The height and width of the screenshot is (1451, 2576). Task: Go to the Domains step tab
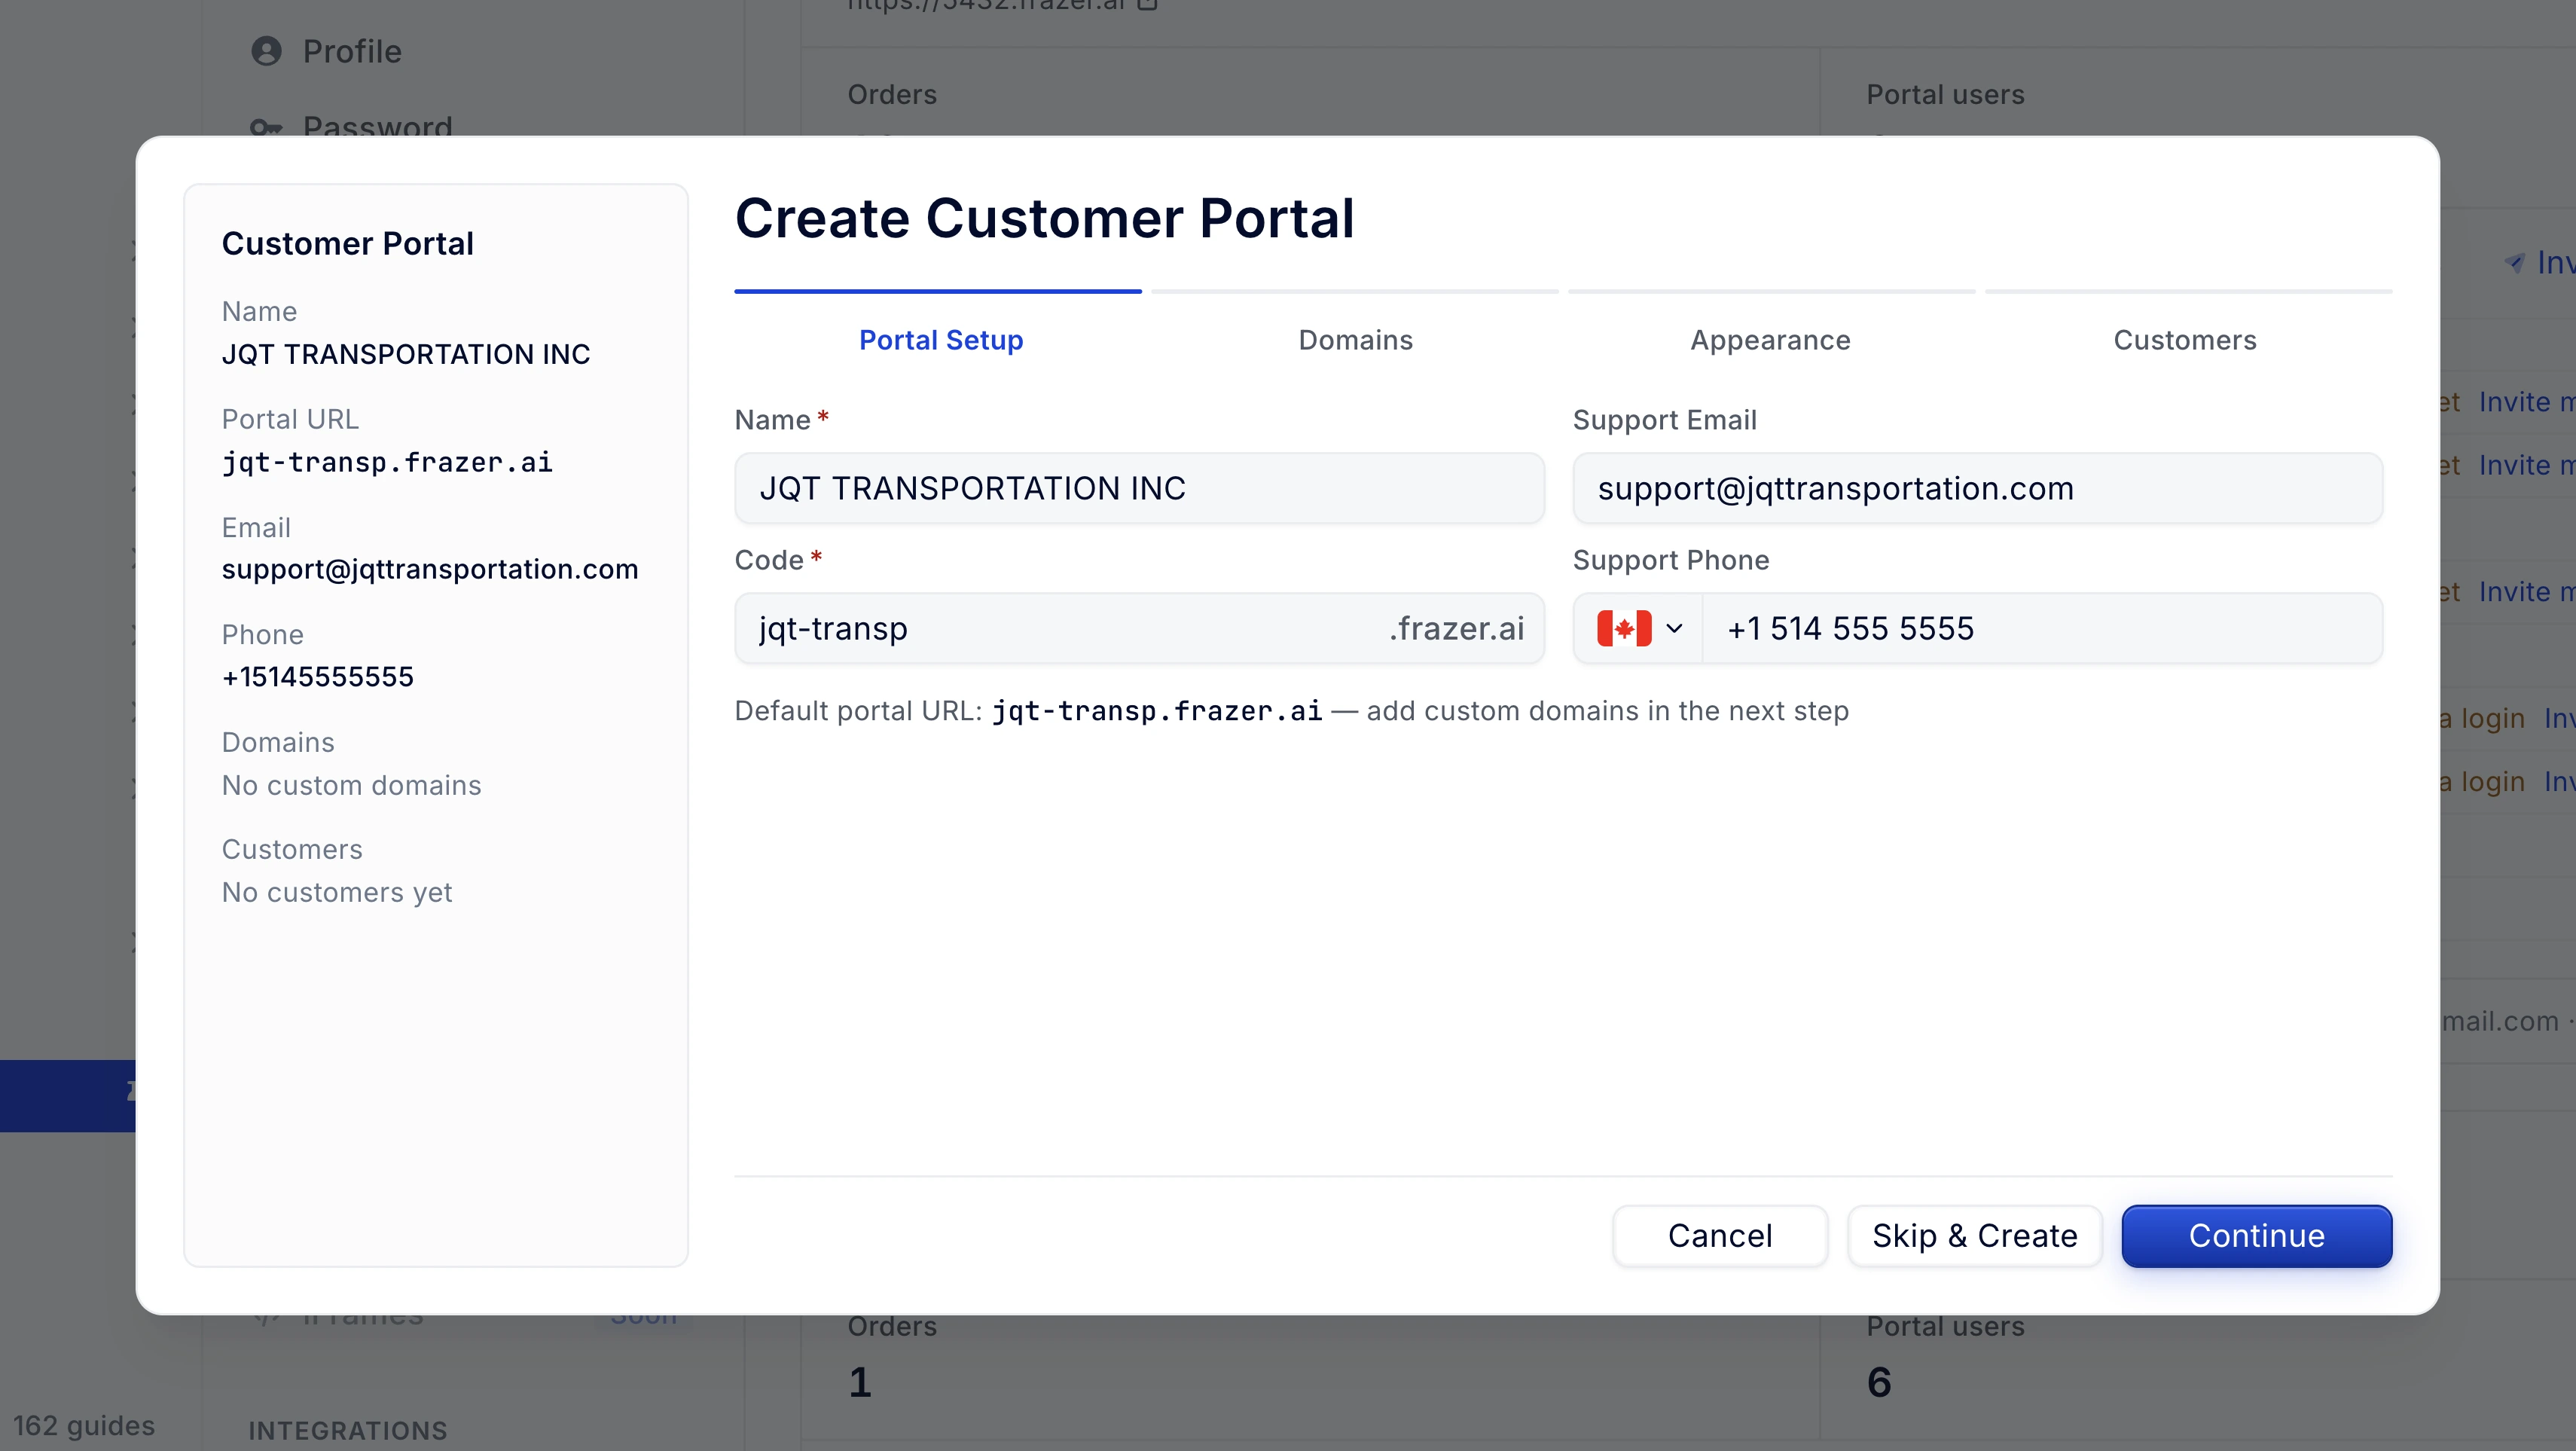pyautogui.click(x=1355, y=340)
